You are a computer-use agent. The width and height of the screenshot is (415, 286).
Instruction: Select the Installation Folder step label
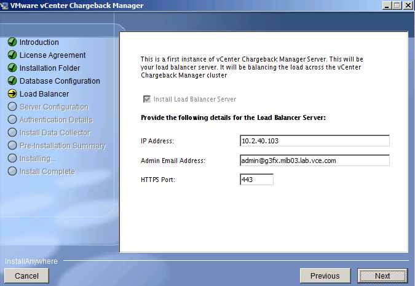pyautogui.click(x=50, y=68)
